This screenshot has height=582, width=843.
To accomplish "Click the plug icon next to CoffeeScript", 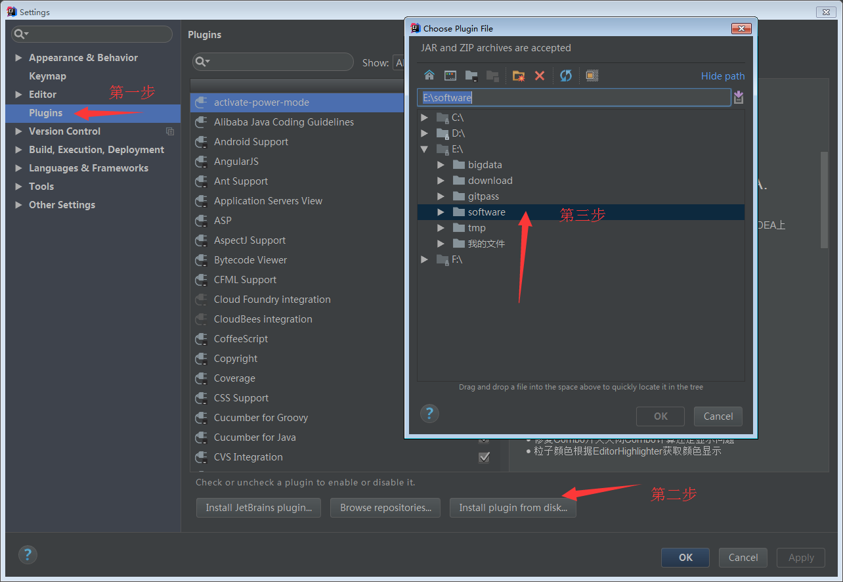I will click(x=202, y=339).
